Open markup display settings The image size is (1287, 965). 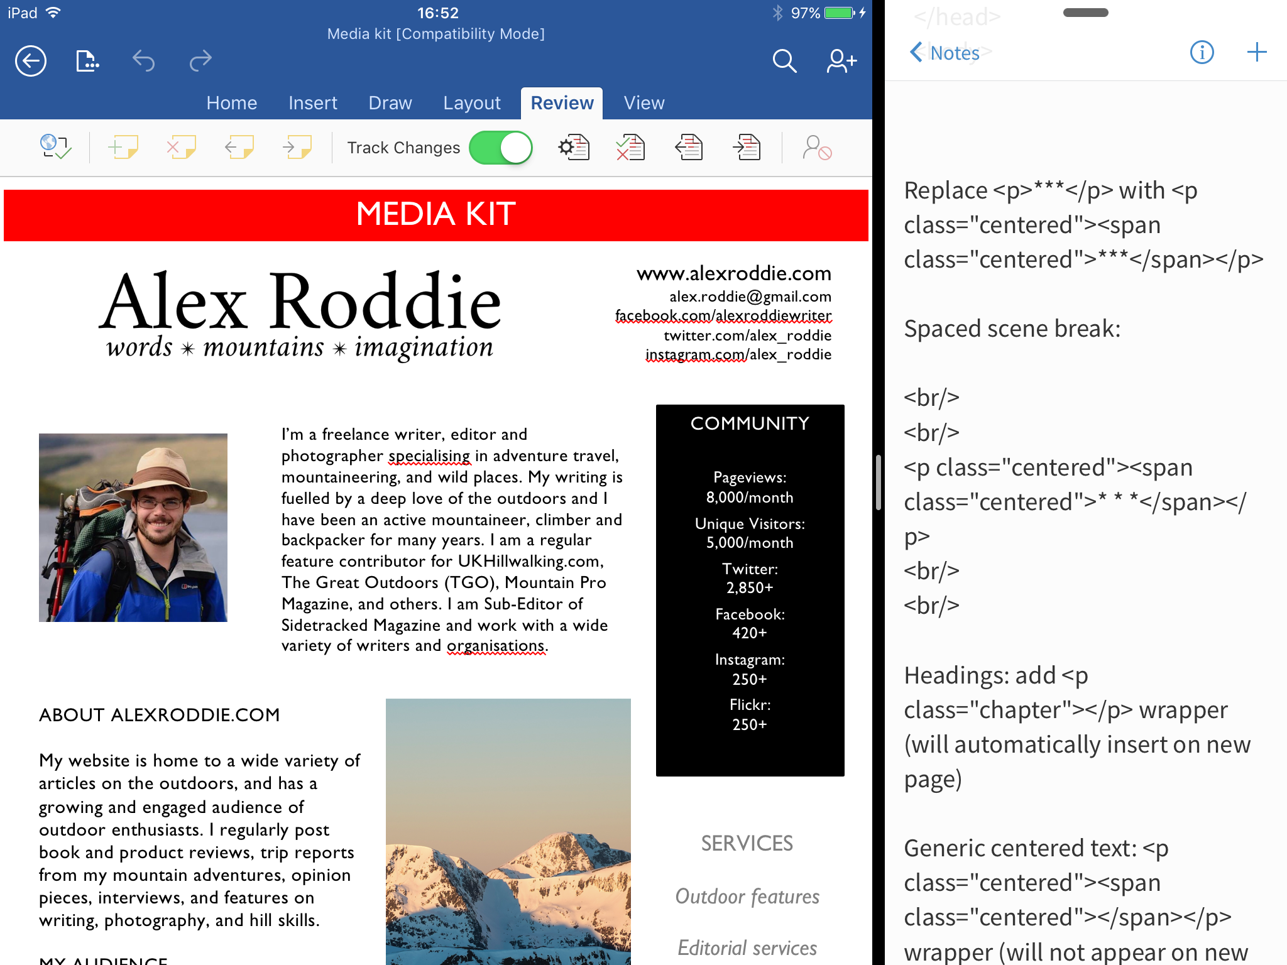point(573,148)
